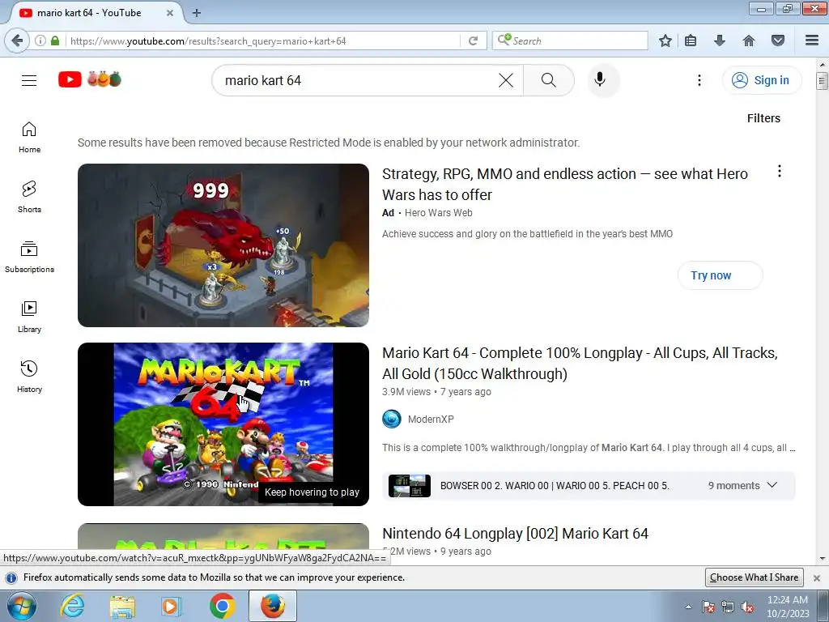Open File Explorer from the taskbar

(x=122, y=606)
